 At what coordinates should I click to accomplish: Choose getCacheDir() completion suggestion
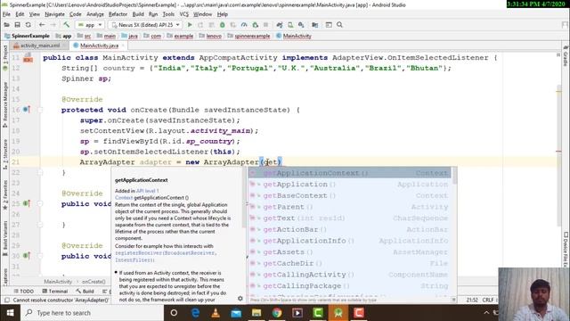coord(350,264)
